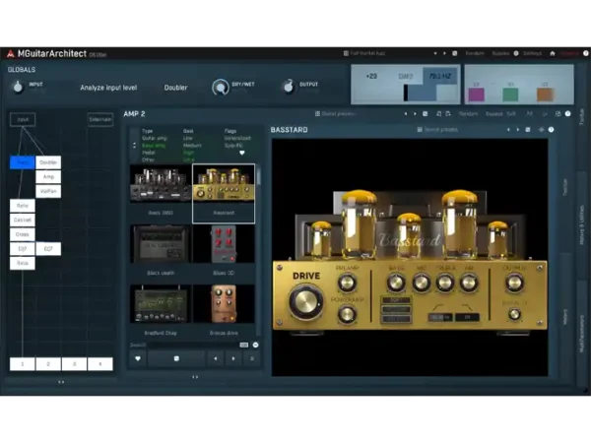This screenshot has height=443, width=591.
Task: Toggle the Pedal type filter
Action: [x=149, y=153]
